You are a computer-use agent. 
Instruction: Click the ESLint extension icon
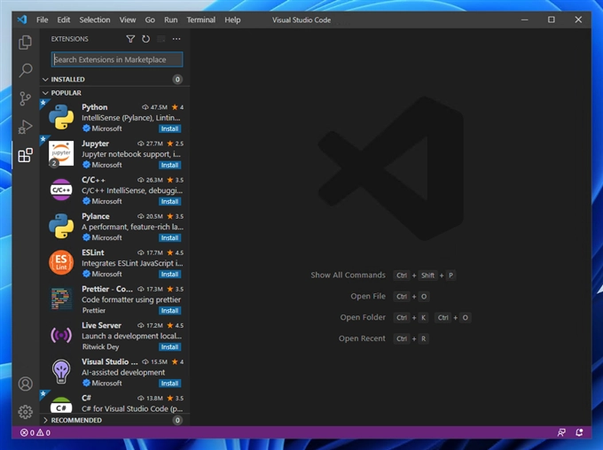(61, 262)
